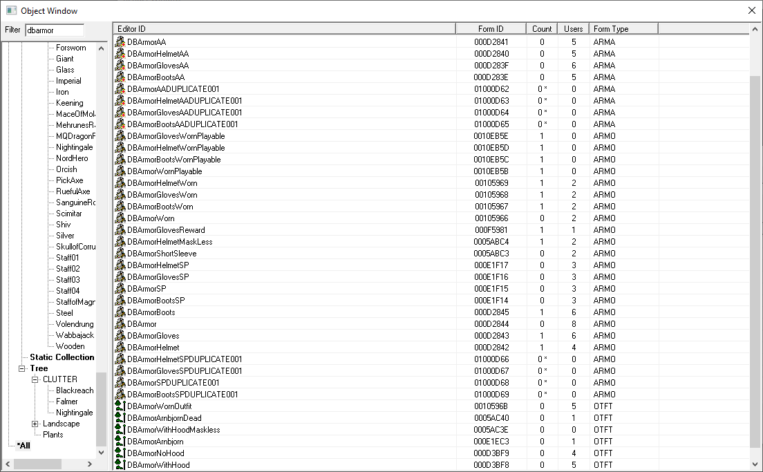Collapse the CLUTTER tree node
Viewport: 763px width, 472px height.
(x=35, y=379)
